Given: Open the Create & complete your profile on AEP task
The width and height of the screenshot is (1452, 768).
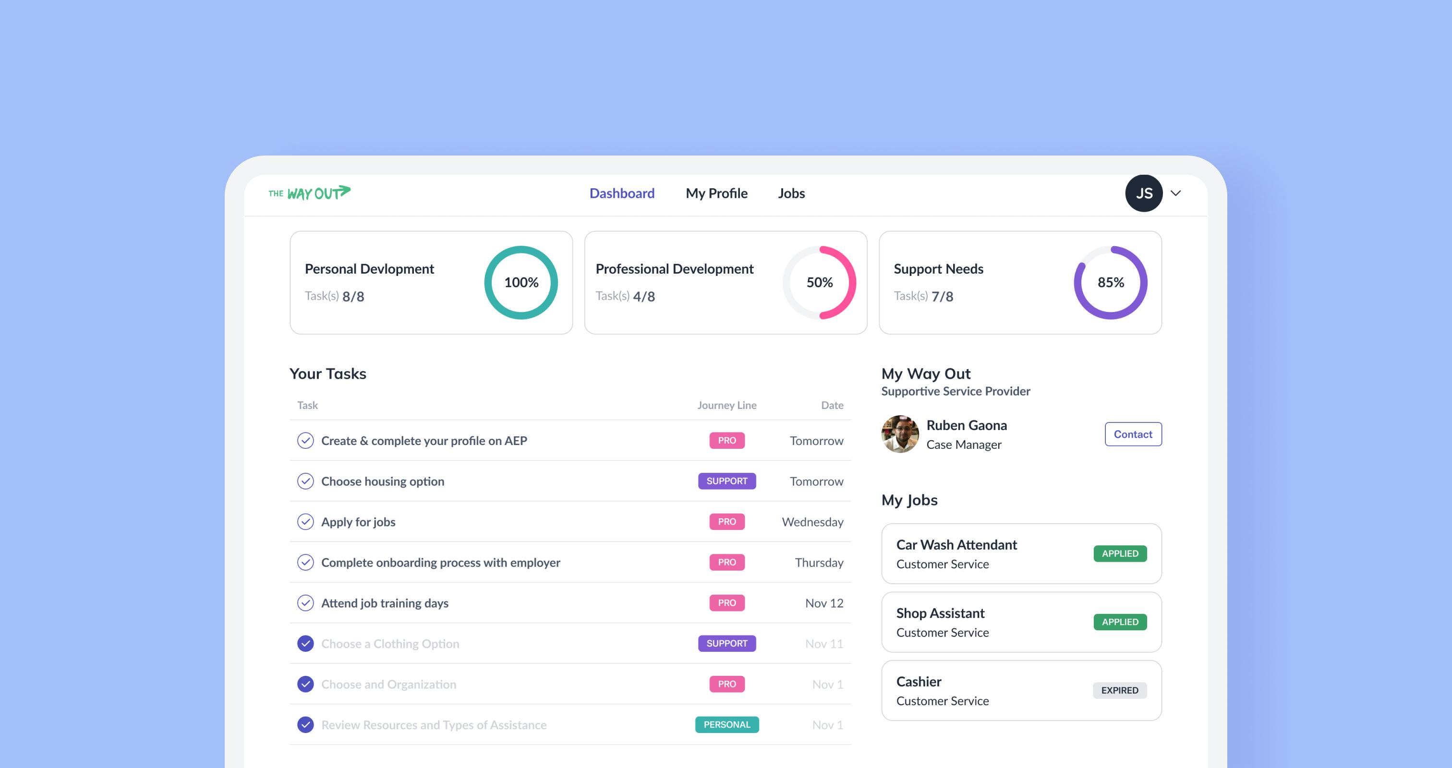Looking at the screenshot, I should click(424, 441).
